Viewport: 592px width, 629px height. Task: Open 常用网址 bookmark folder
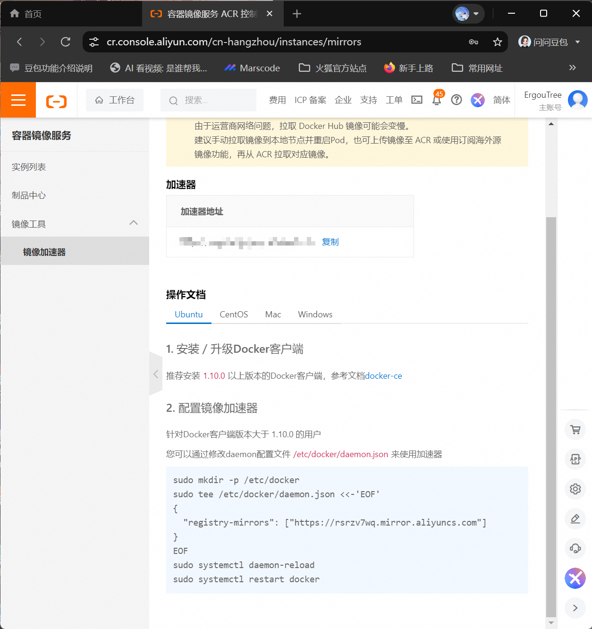(x=477, y=68)
